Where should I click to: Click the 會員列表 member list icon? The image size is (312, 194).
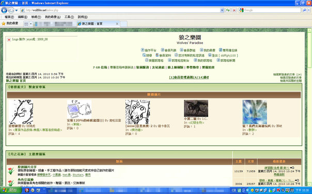point(163,50)
